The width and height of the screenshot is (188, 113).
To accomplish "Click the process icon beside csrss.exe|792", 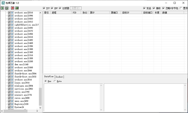I will point(12,92).
